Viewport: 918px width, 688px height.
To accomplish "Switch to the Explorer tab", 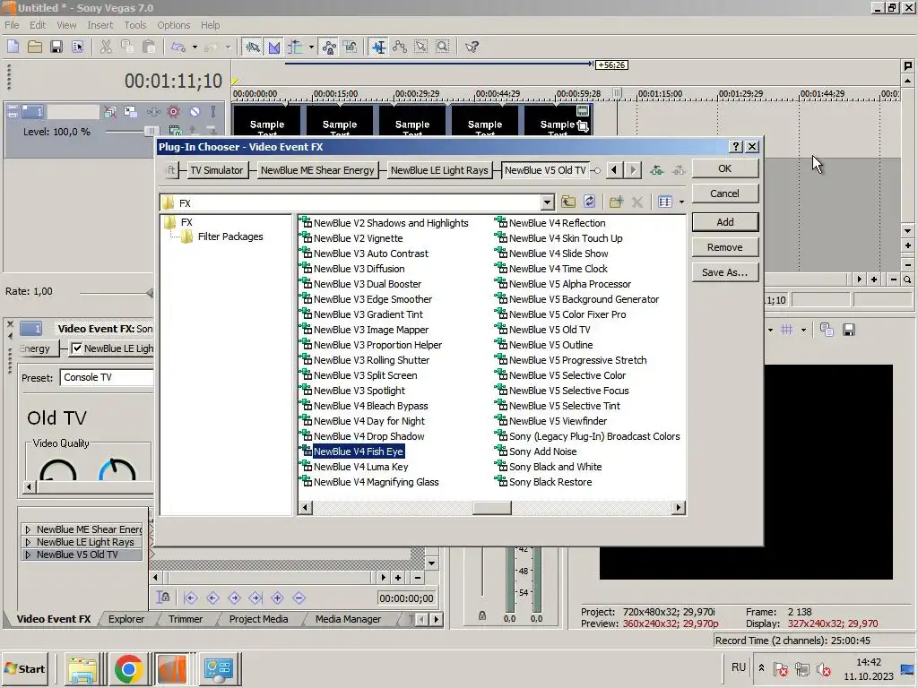I will 126,619.
